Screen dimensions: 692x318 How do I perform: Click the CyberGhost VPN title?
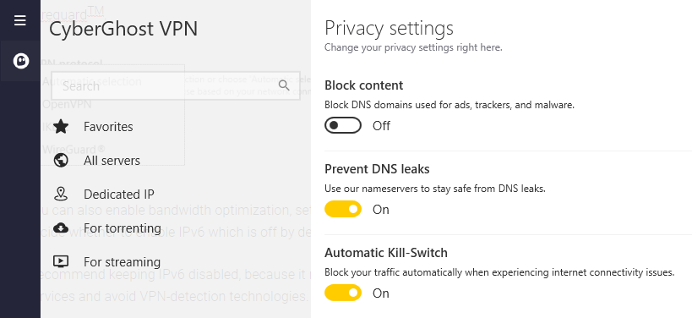[x=123, y=29]
